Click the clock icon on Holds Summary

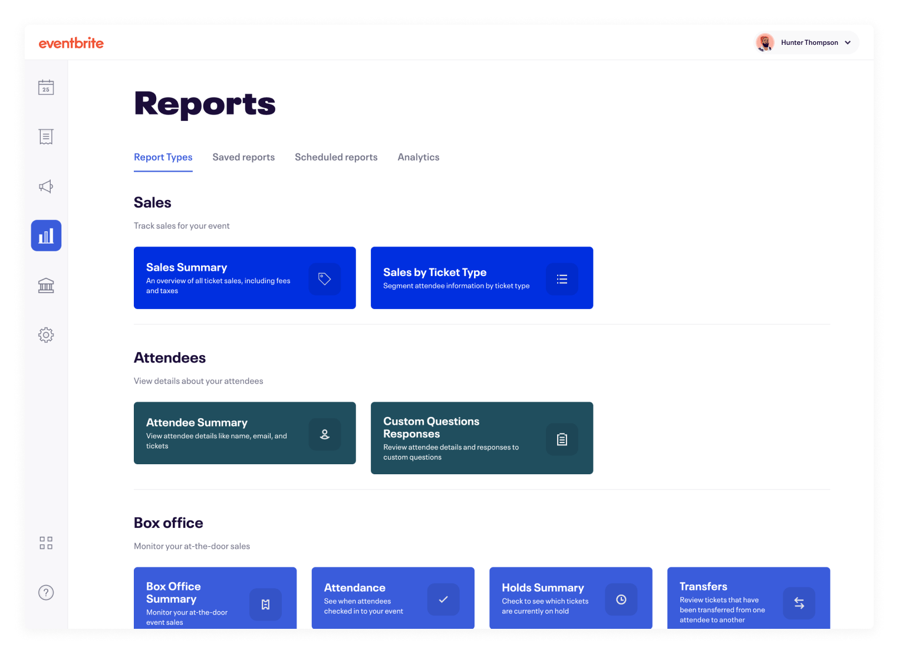tap(621, 599)
